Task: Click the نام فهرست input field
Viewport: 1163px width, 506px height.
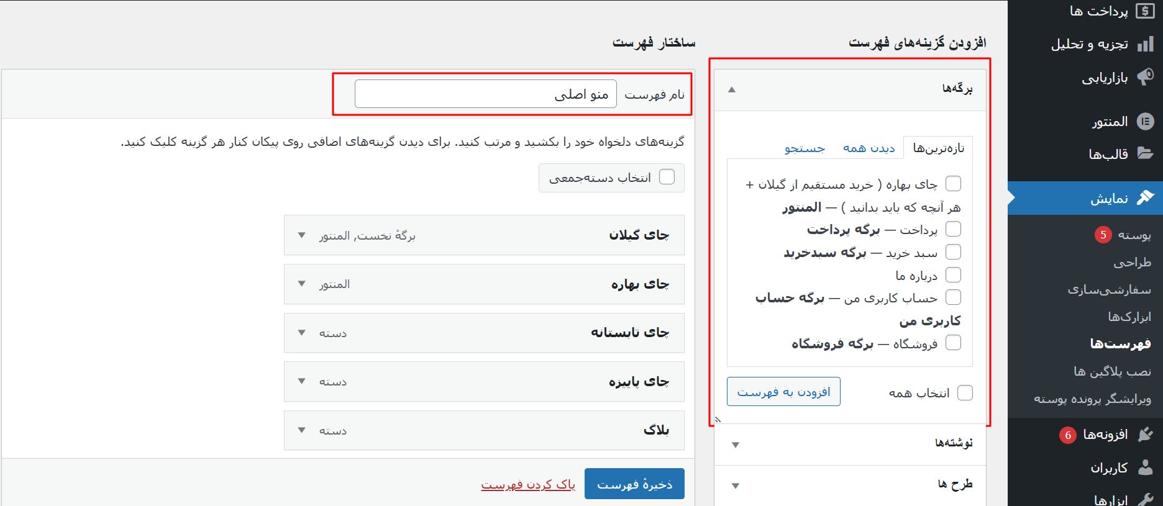Action: click(486, 94)
